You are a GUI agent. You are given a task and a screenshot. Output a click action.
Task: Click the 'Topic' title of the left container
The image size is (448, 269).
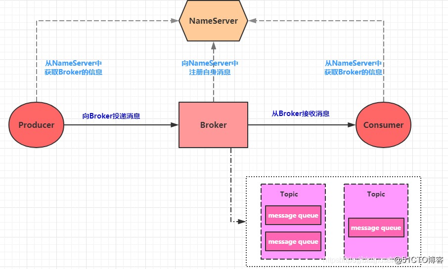coord(289,194)
